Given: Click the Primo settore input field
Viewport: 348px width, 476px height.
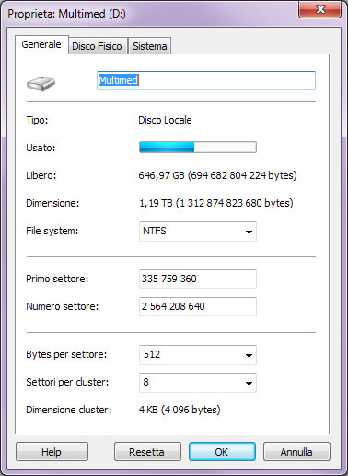Looking at the screenshot, I should pyautogui.click(x=198, y=279).
